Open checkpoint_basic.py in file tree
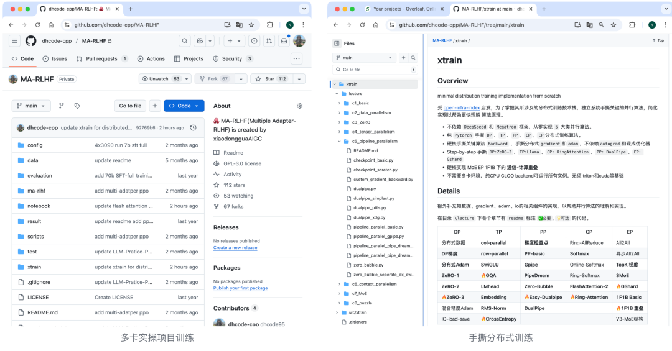The image size is (672, 351). (x=373, y=160)
